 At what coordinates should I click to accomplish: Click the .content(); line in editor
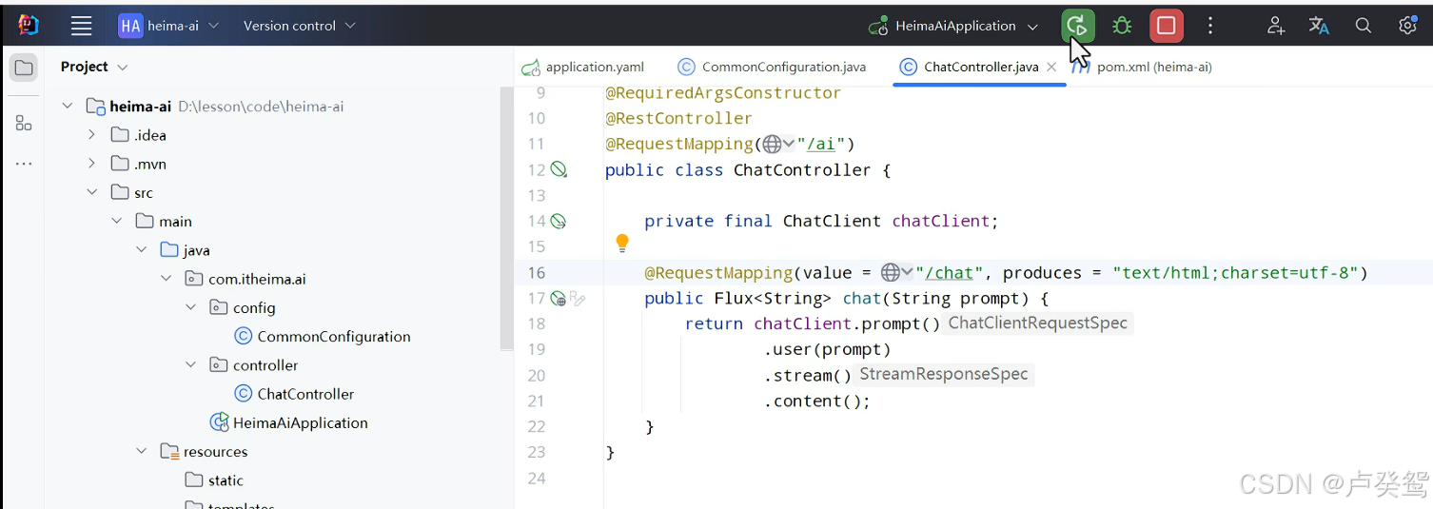coord(816,401)
